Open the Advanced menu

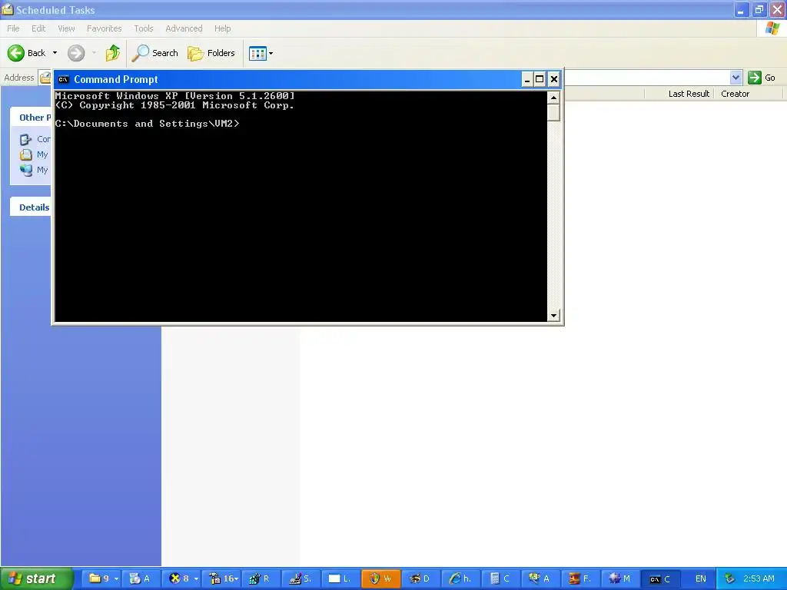[184, 28]
